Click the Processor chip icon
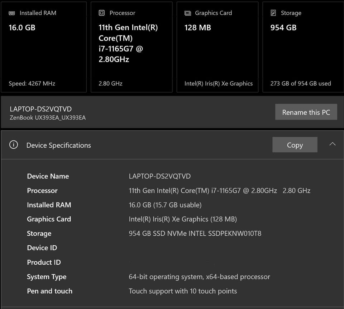Viewport: 344px width, 309px height. tap(101, 13)
